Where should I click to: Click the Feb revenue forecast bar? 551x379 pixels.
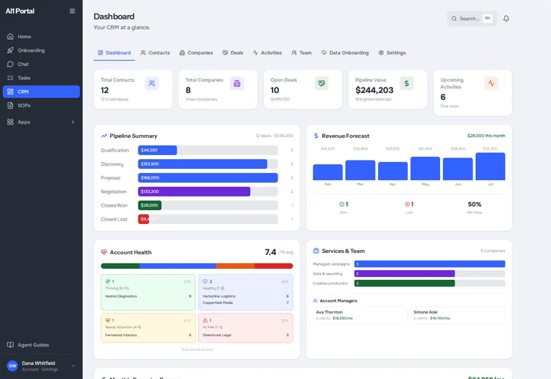(328, 172)
